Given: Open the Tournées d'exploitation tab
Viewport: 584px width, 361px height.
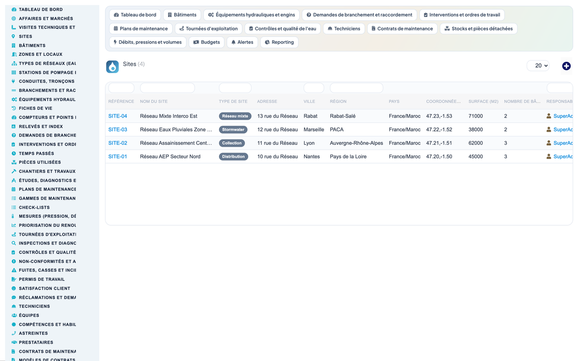Looking at the screenshot, I should click(x=208, y=28).
